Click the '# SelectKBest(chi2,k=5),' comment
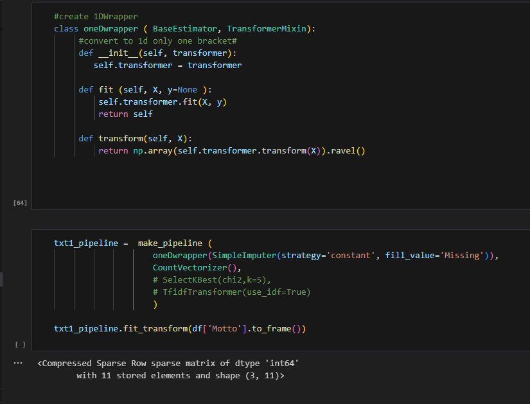The image size is (530, 404). tap(212, 279)
